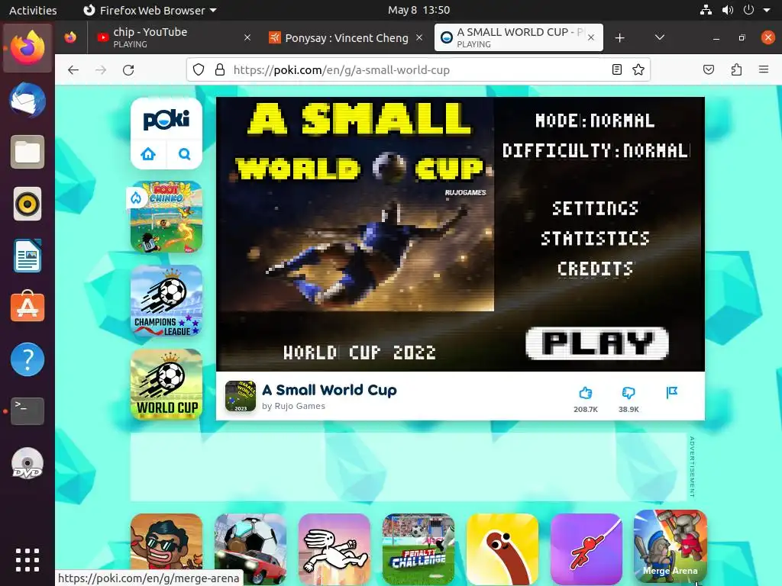Report the game with flag icon
Screen dimensions: 782x586
[672, 393]
